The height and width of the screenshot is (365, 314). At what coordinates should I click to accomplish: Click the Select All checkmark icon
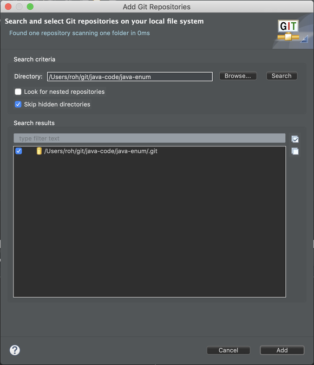pos(295,139)
